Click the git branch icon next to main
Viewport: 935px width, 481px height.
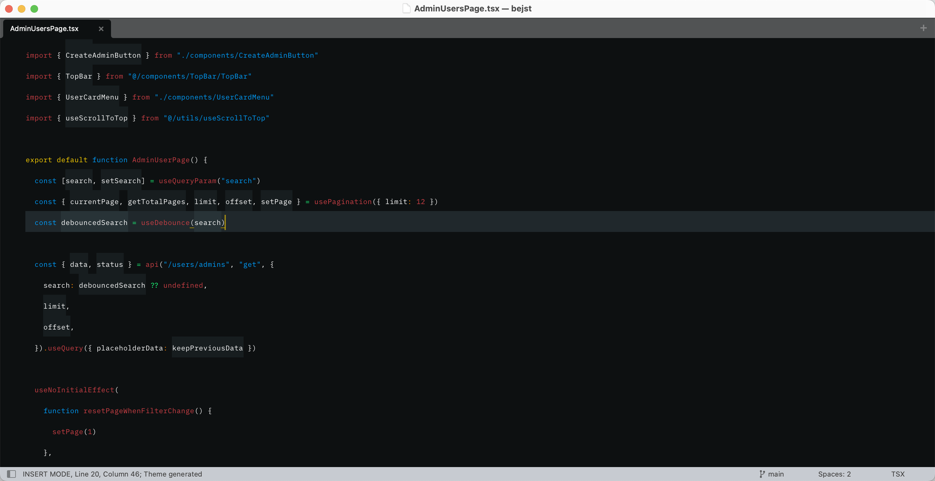pos(762,474)
